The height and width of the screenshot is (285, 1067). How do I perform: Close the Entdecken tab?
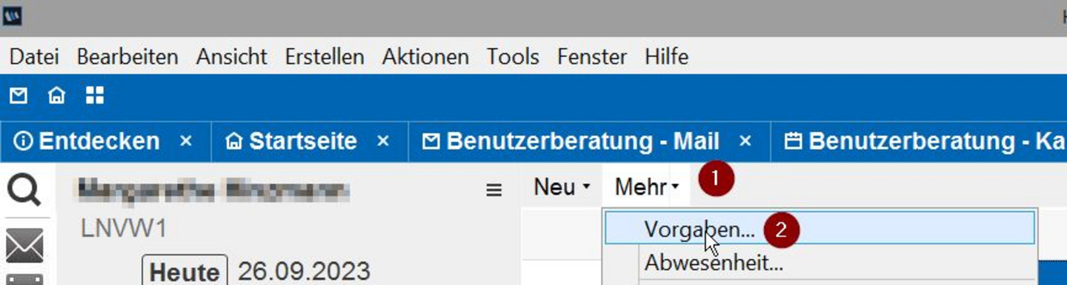186,141
